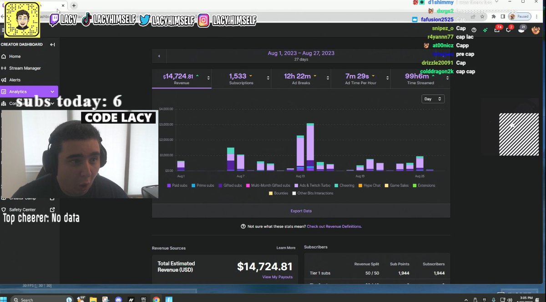This screenshot has height=302, width=546.
Task: Bookmark this page with the star icon
Action: click(481, 16)
